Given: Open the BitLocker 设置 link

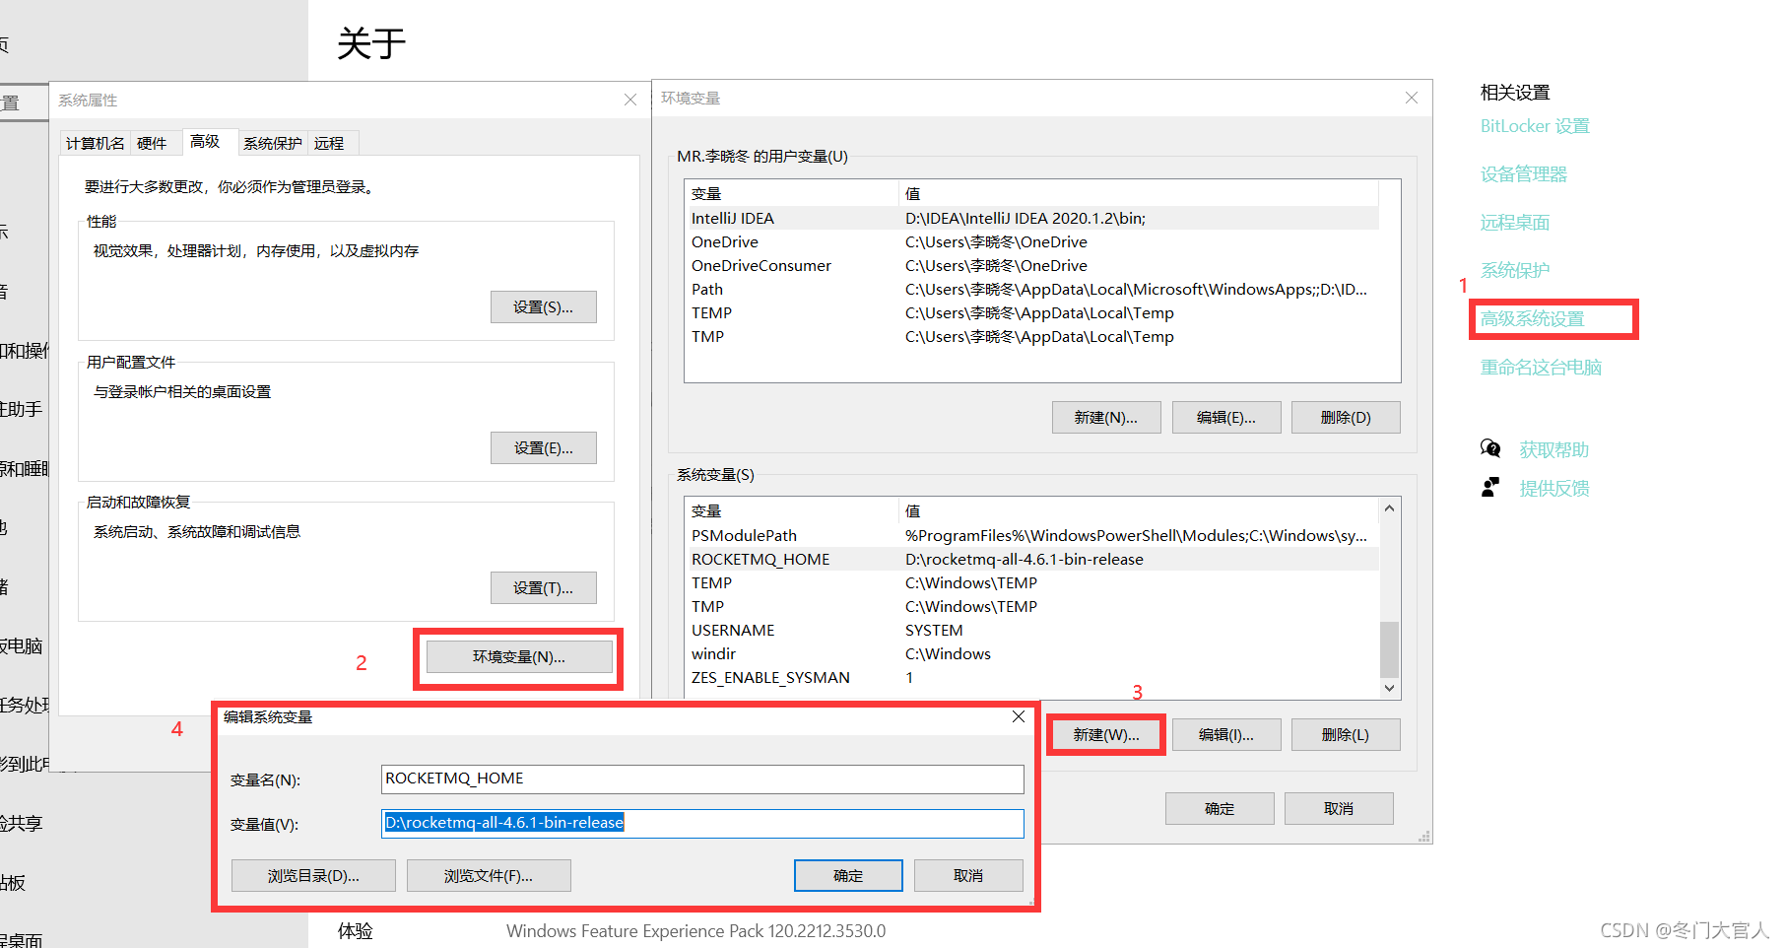Looking at the screenshot, I should pos(1535,126).
